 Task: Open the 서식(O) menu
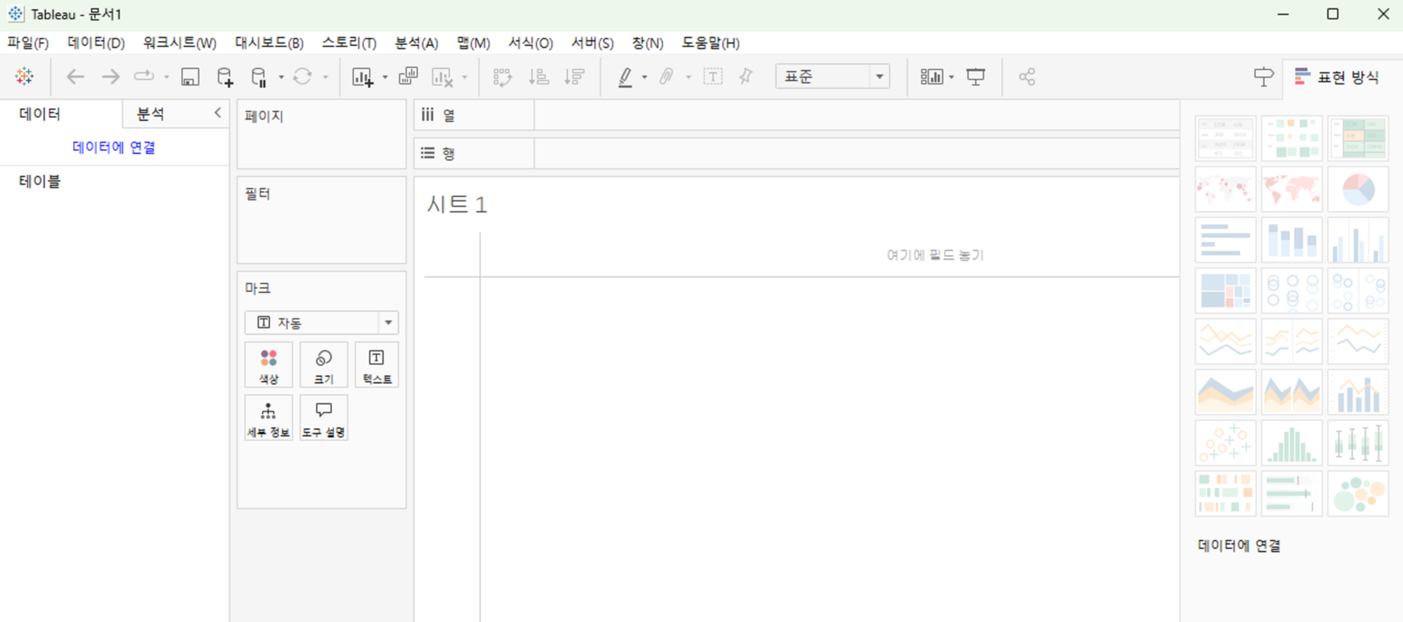[x=531, y=43]
